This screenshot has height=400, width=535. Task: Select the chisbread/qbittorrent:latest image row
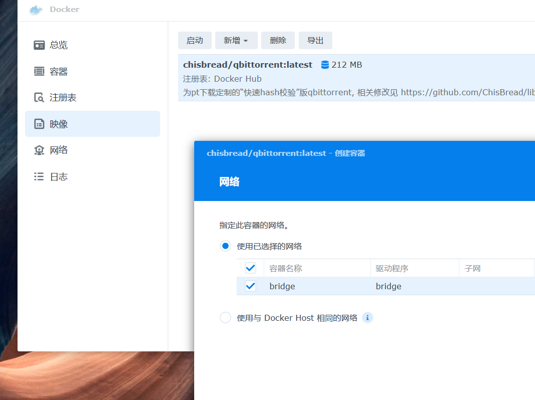tap(356, 78)
